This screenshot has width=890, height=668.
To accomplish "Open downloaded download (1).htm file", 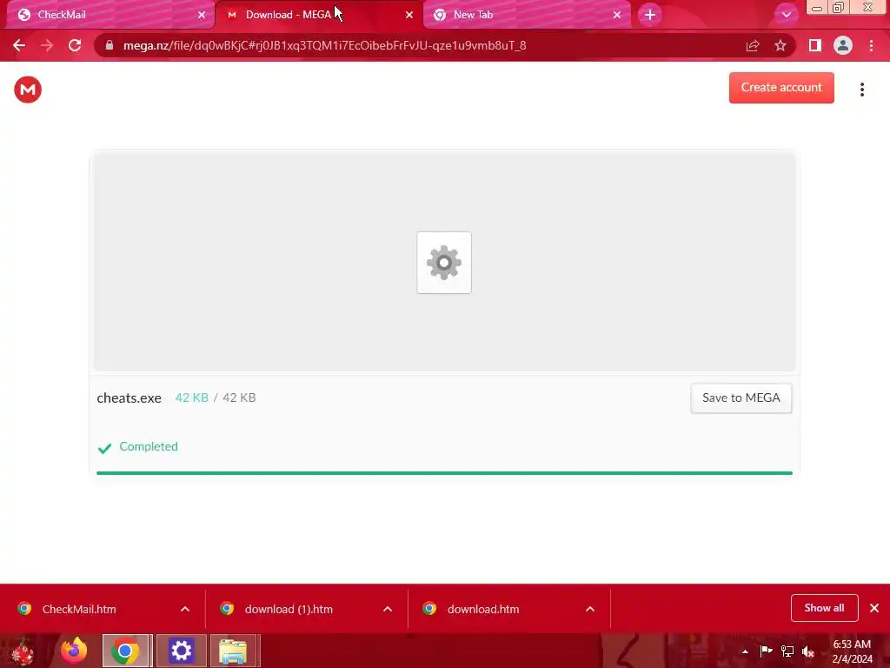I will 289,609.
